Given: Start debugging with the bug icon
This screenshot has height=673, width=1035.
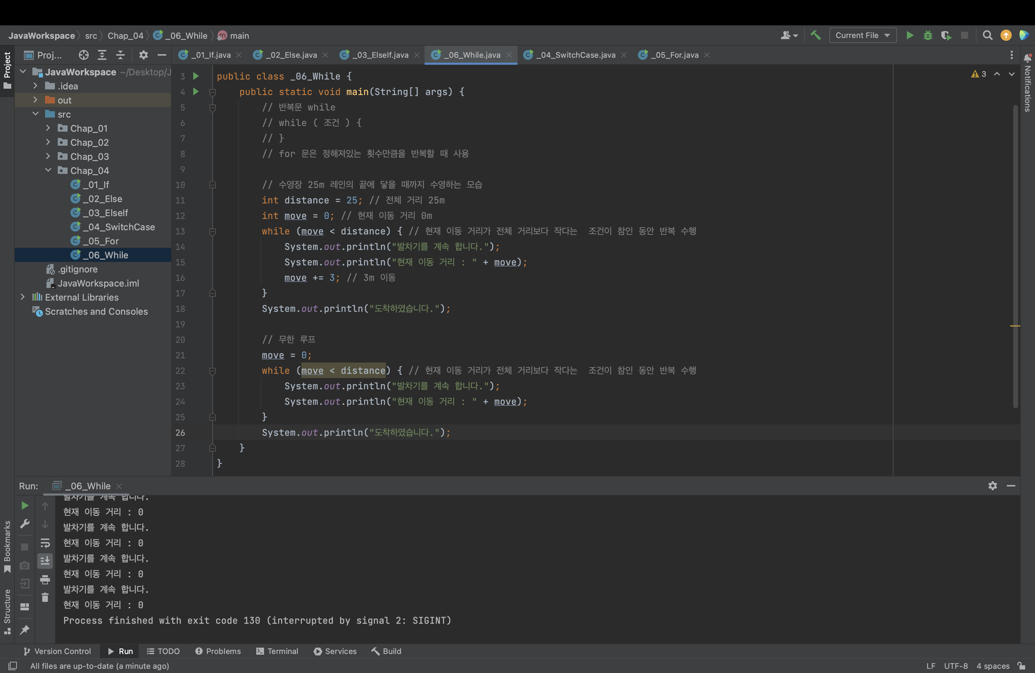Looking at the screenshot, I should click(928, 36).
